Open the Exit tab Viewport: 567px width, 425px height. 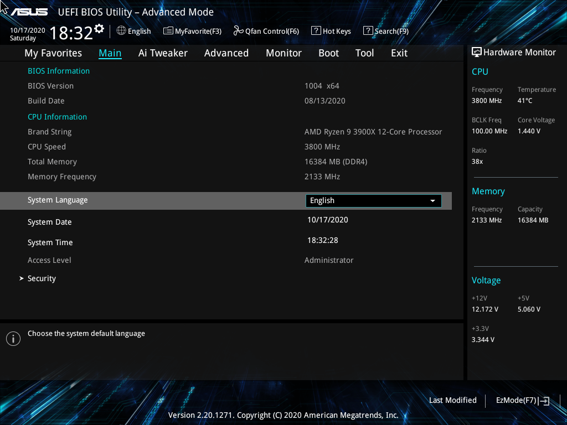tap(399, 53)
